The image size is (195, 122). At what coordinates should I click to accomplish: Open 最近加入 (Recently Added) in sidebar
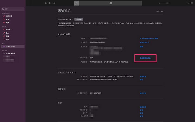(9, 30)
